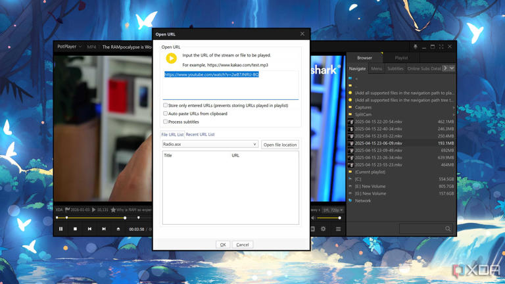Click the yellow play icon in dialog
505x284 pixels.
[x=172, y=59]
